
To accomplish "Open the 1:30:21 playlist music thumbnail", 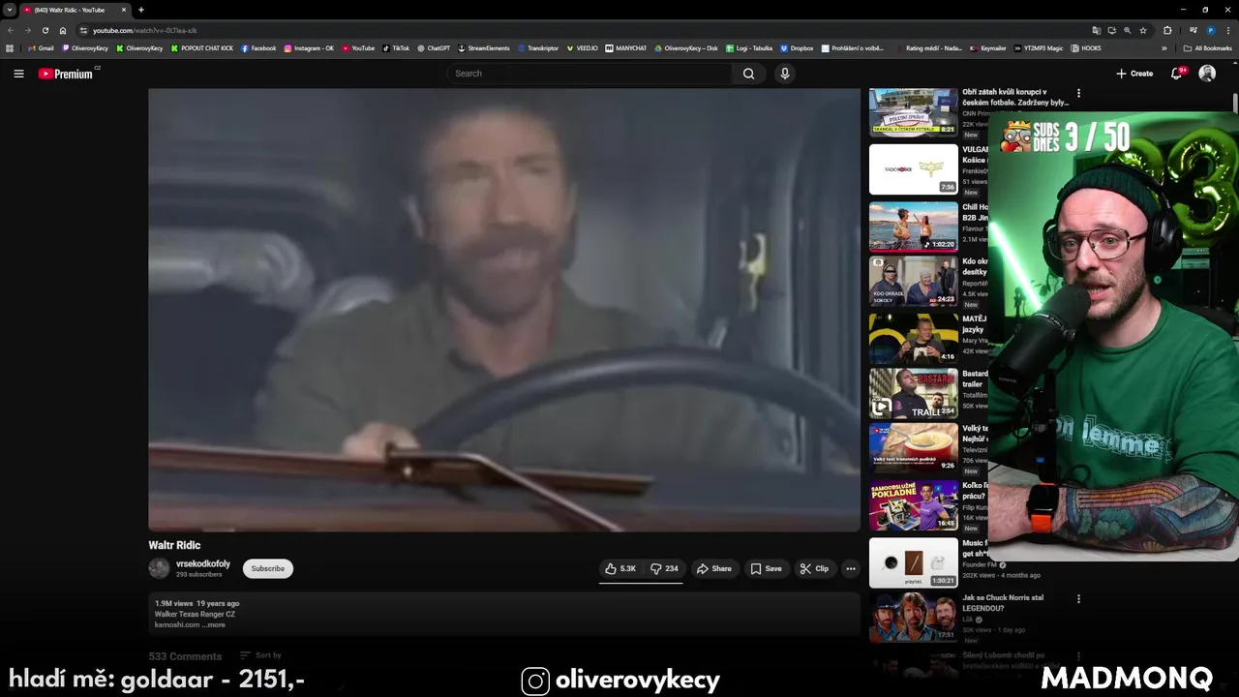I will click(914, 562).
